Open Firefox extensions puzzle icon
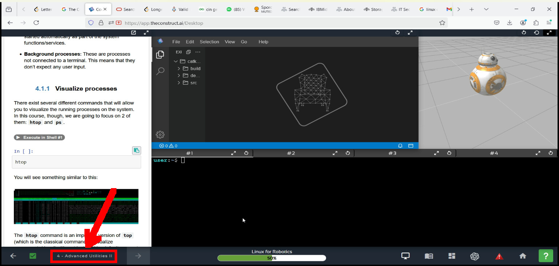Viewport: 559px width, 266px height. coord(536,23)
